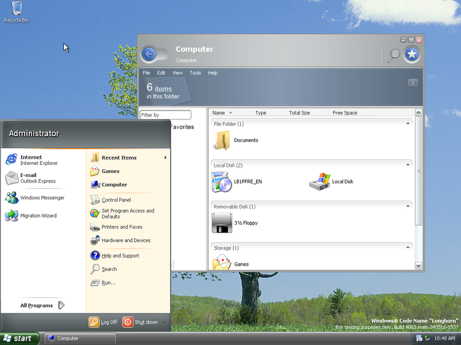The height and width of the screenshot is (345, 461).
Task: Collapse the Removable Disk group
Action: coord(408,206)
